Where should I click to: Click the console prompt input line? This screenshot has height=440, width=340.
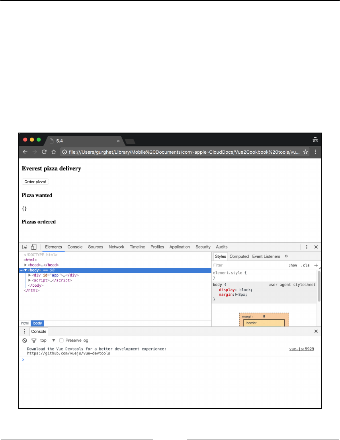(170, 360)
